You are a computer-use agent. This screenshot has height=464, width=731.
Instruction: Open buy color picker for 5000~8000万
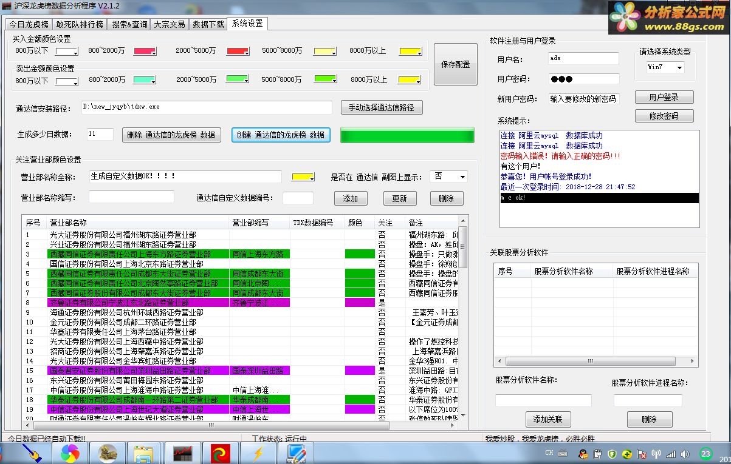click(325, 52)
